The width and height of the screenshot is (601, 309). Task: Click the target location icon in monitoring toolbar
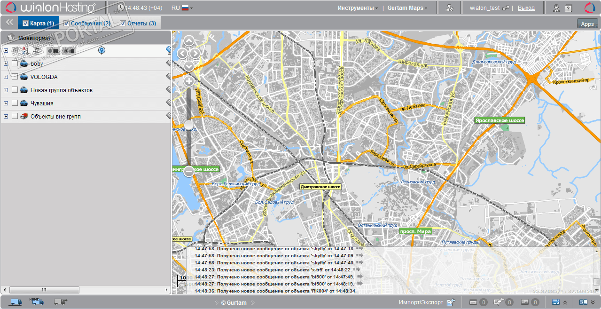[x=101, y=50]
